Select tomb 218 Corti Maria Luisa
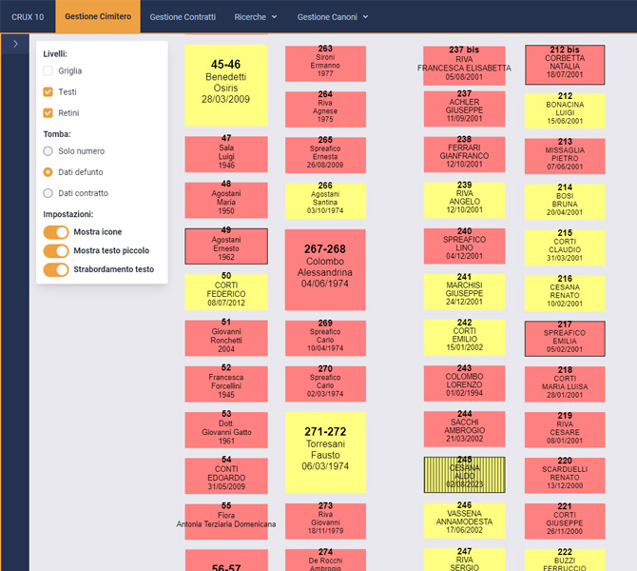Image resolution: width=637 pixels, height=571 pixels. [565, 384]
